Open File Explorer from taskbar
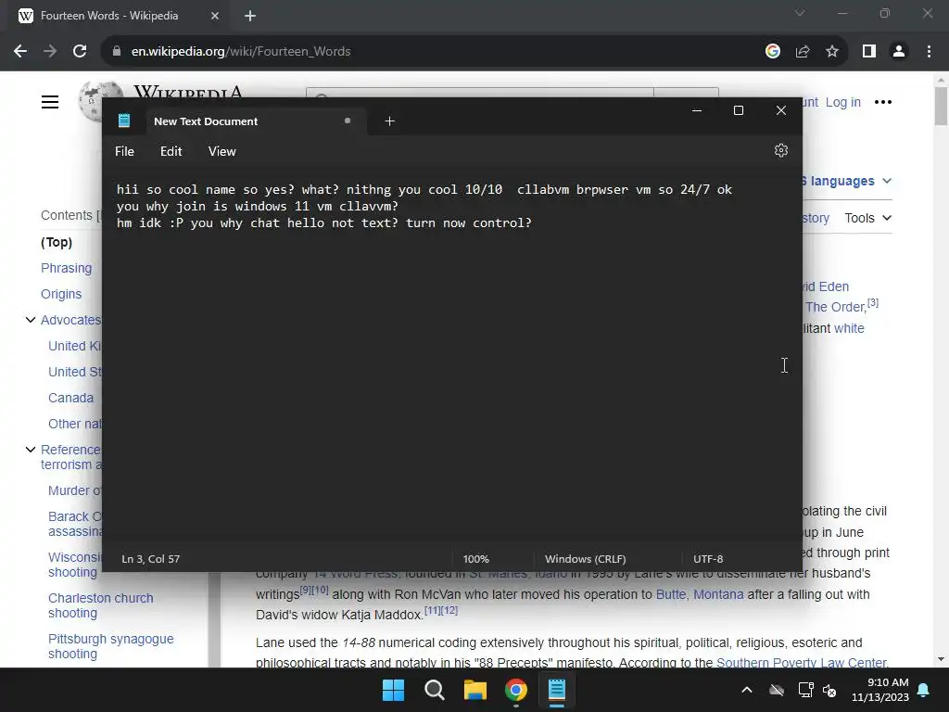The image size is (949, 712). 475,690
